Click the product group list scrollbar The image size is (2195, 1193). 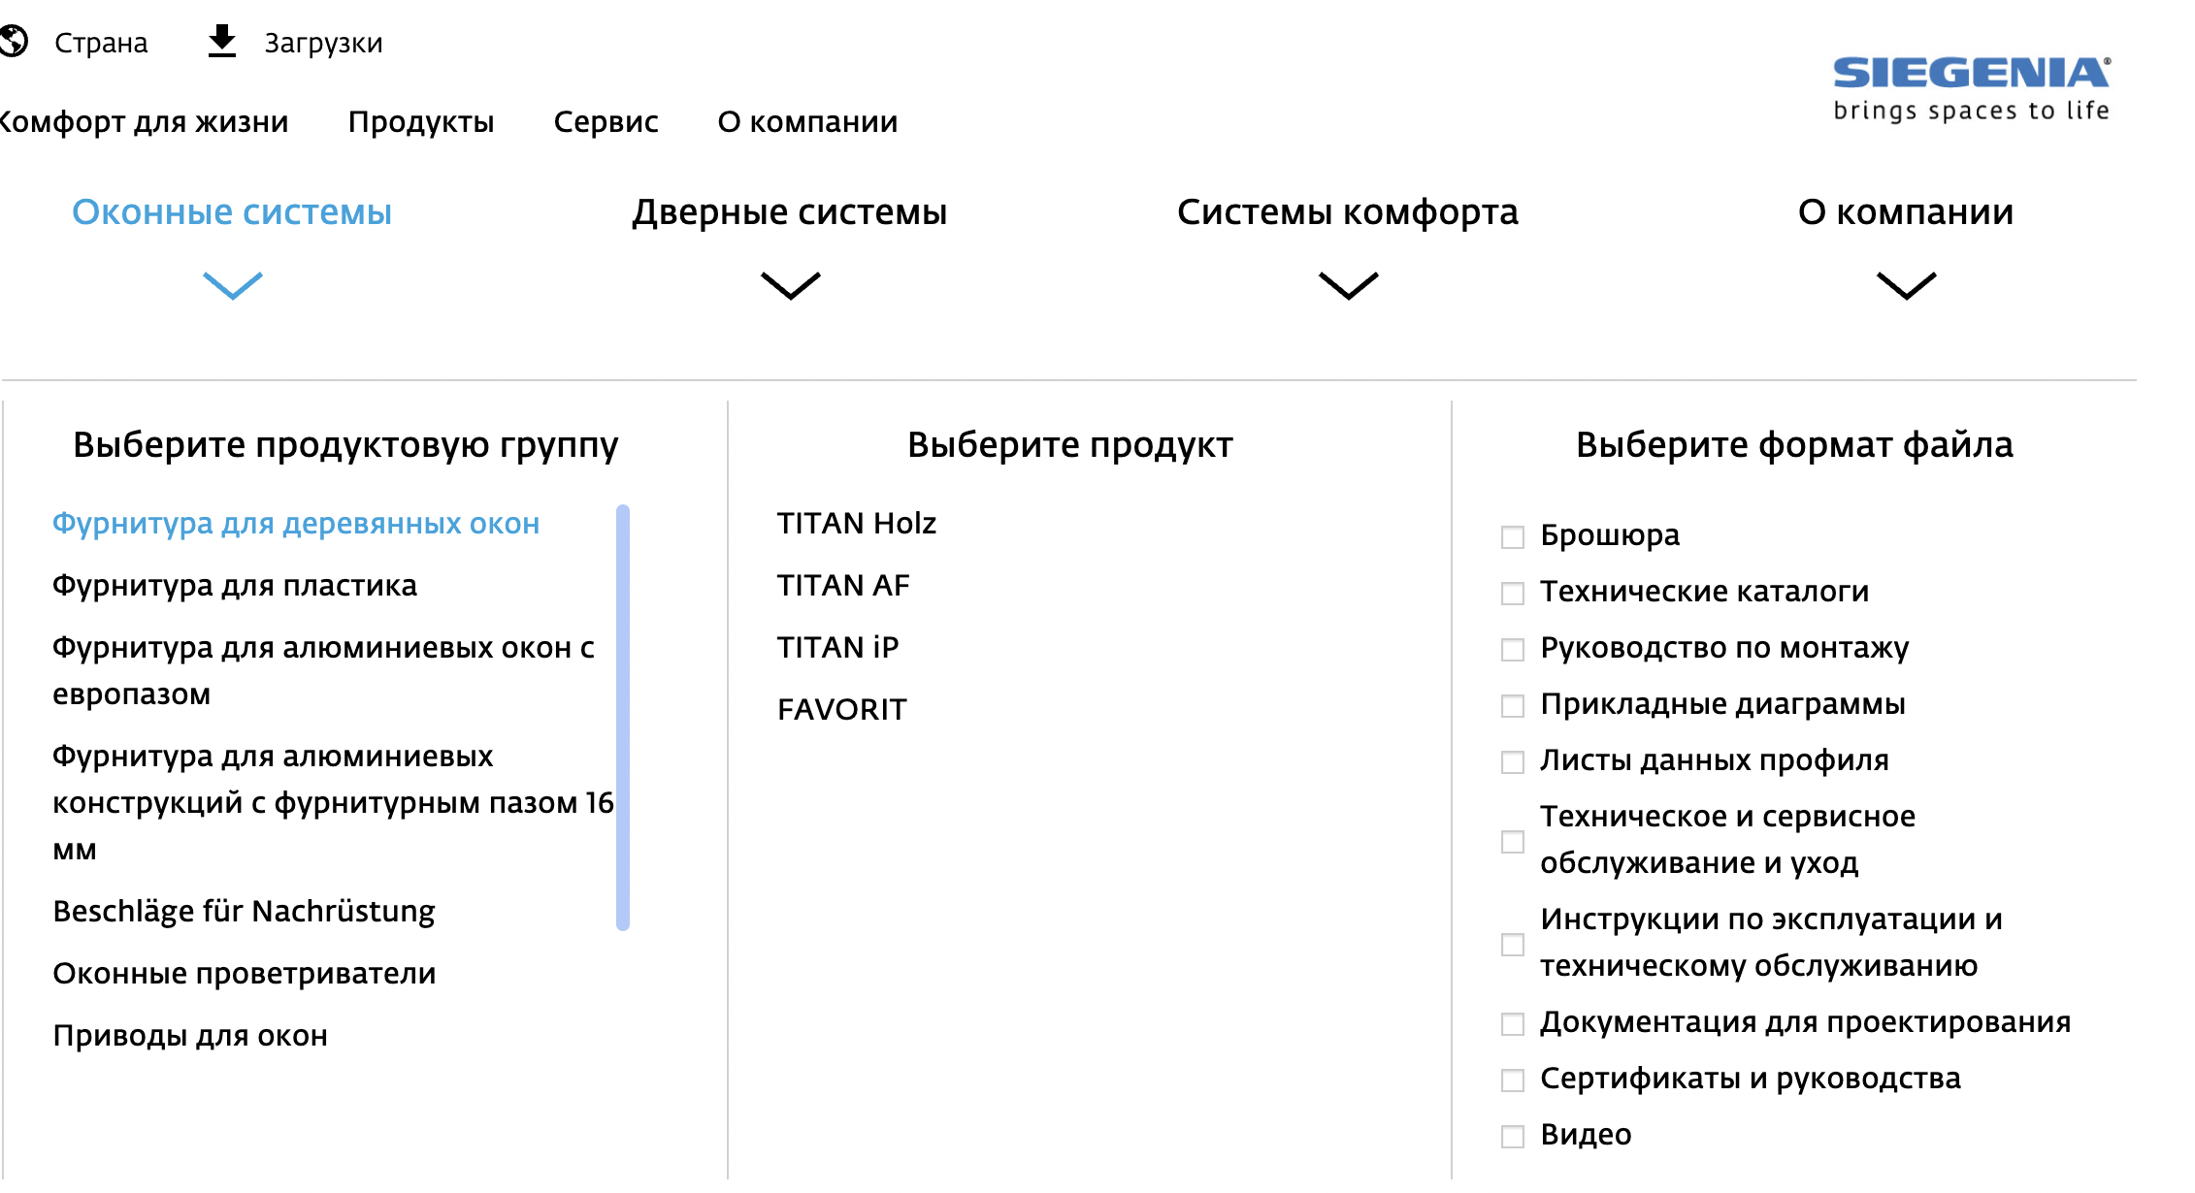[623, 718]
